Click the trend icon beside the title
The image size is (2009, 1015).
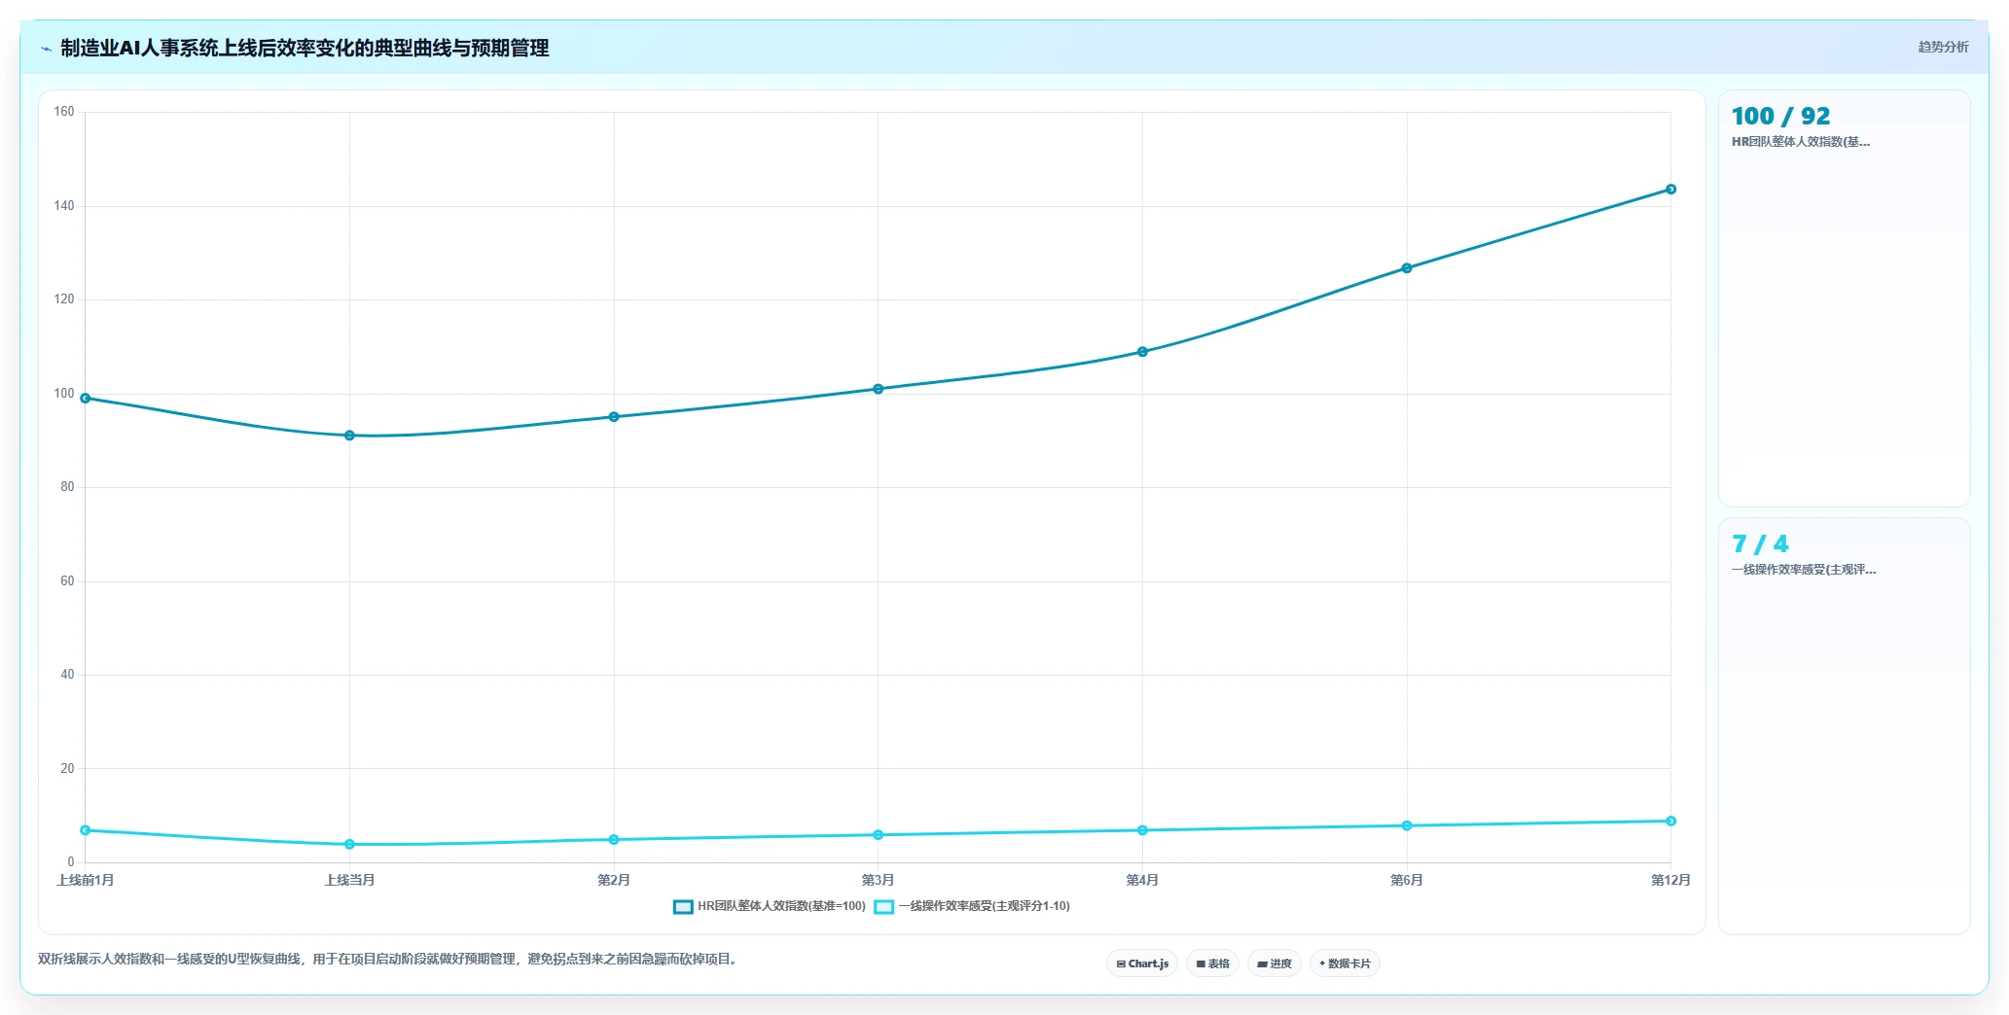[x=46, y=49]
